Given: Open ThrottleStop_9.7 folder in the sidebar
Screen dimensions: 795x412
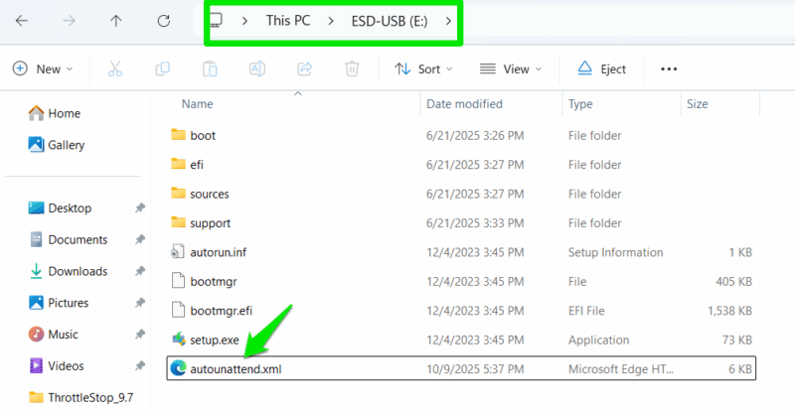Looking at the screenshot, I should coord(81,398).
